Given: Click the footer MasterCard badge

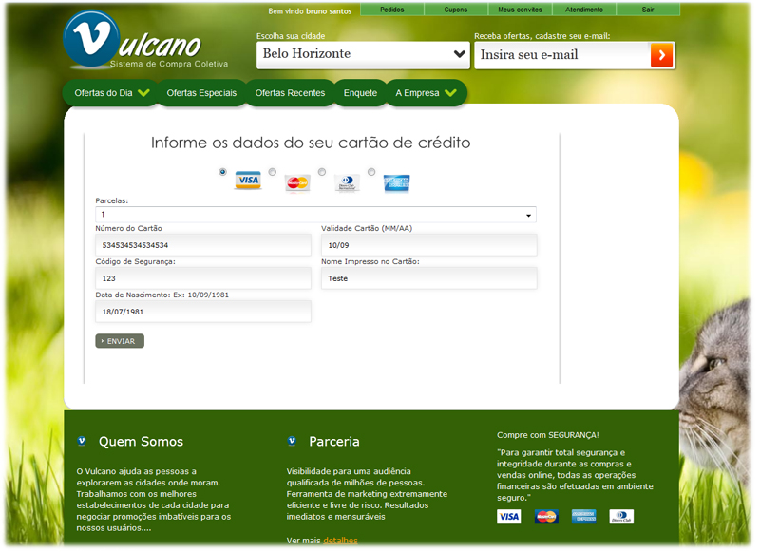Looking at the screenshot, I should pos(546,517).
